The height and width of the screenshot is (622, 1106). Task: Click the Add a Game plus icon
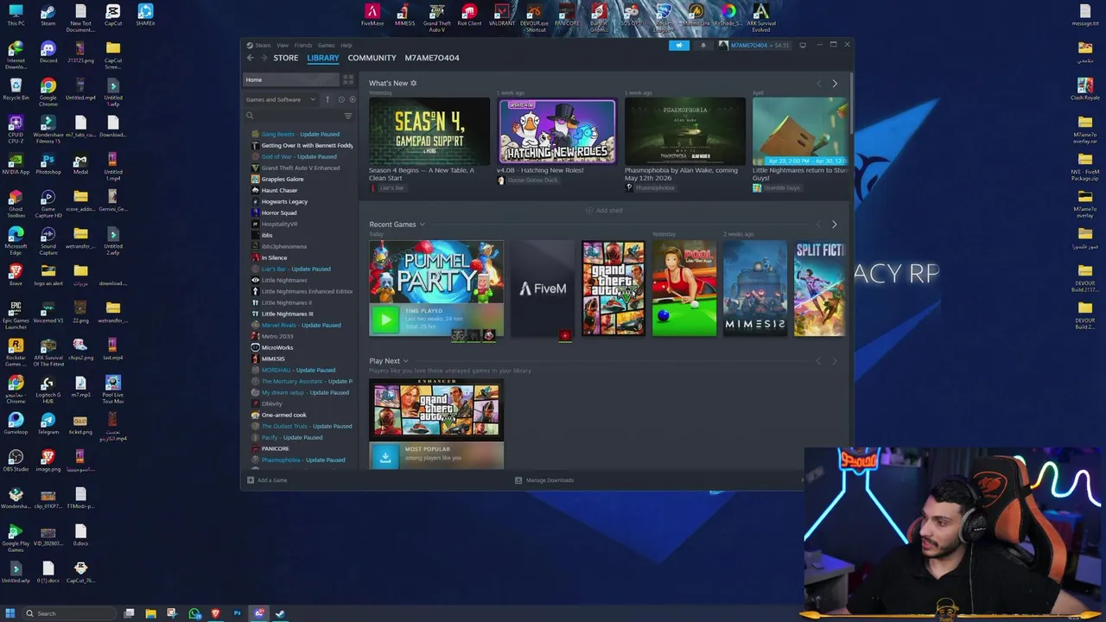pos(251,480)
